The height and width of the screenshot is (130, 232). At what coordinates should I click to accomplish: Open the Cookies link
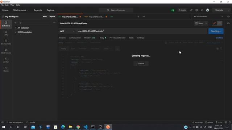pos(219,38)
